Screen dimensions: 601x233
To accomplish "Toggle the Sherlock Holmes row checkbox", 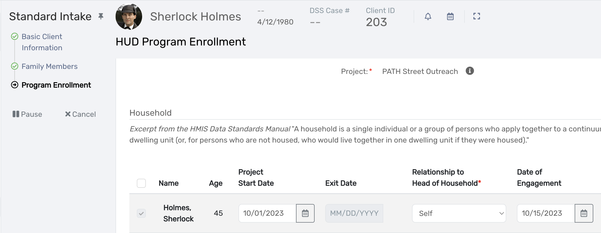I will [141, 213].
